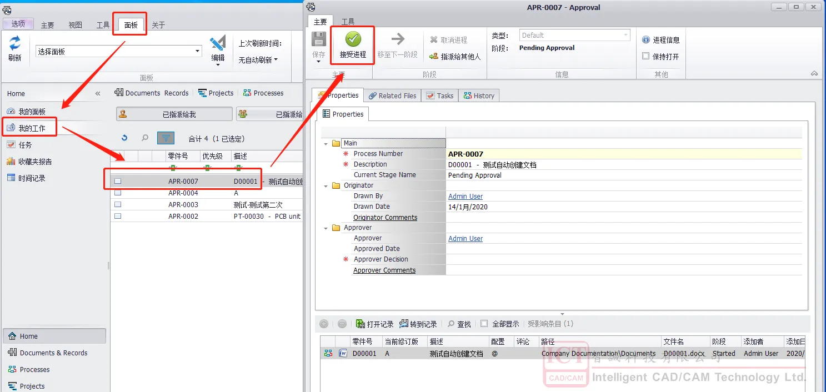Switch to the Tasks tab in Approval window
This screenshot has height=392, width=826.
[x=440, y=96]
